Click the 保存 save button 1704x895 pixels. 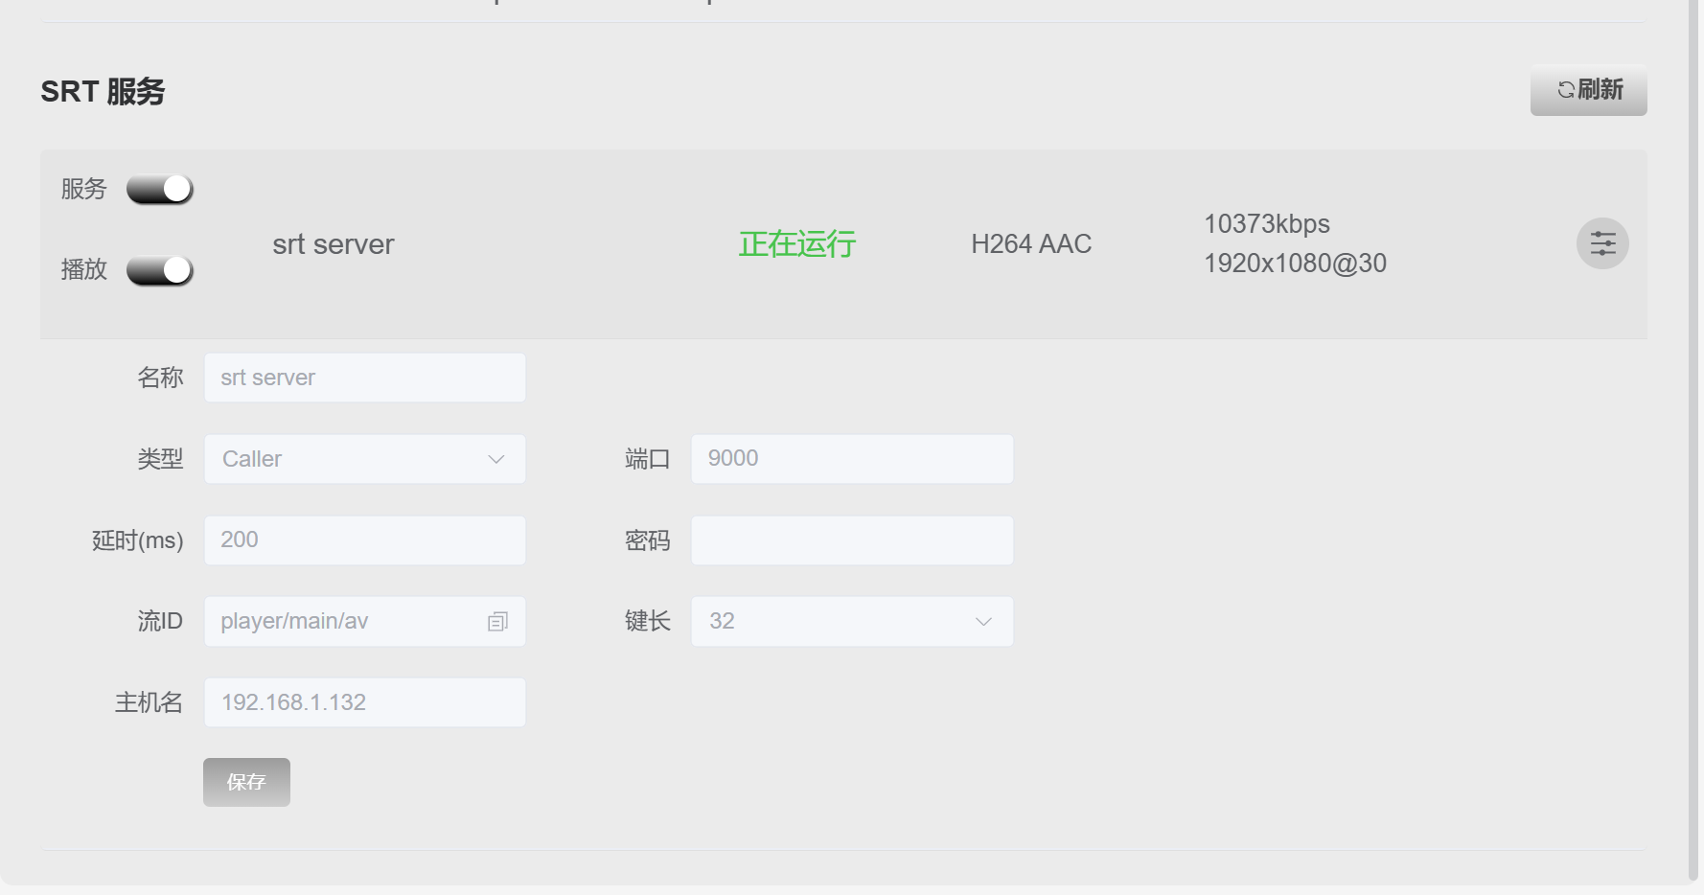pos(246,782)
